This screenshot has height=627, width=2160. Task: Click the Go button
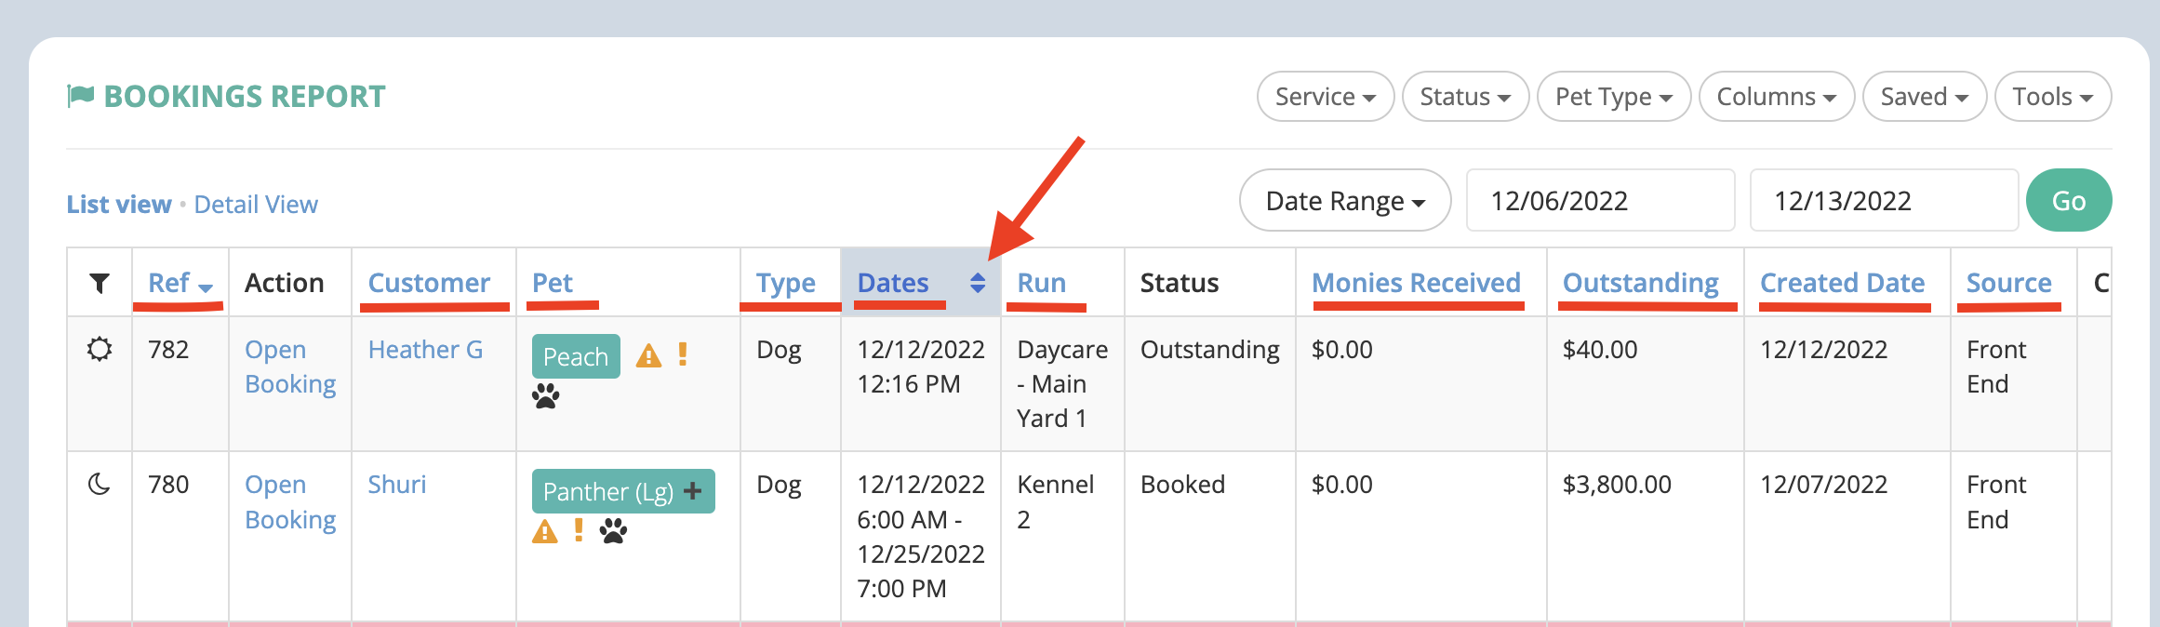coord(2069,200)
